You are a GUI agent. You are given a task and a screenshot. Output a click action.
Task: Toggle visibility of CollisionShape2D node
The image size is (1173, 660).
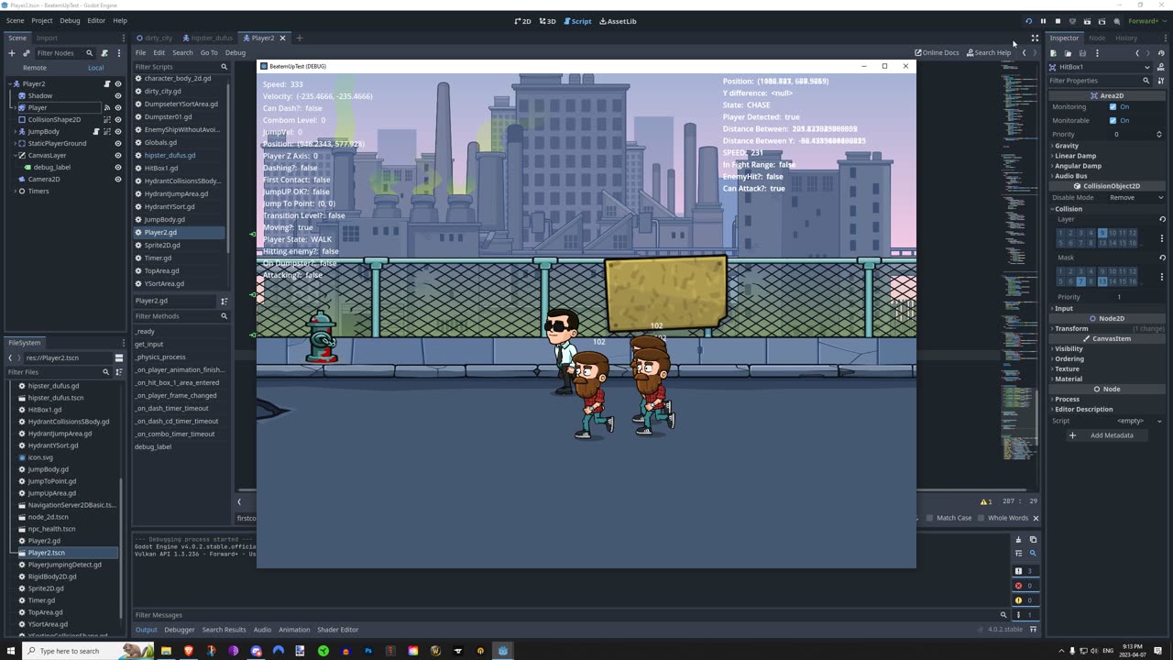[117, 119]
